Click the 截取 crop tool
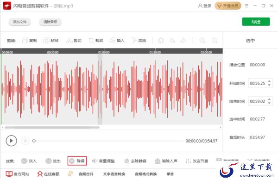This screenshot has height=179, width=278. pos(96,41)
